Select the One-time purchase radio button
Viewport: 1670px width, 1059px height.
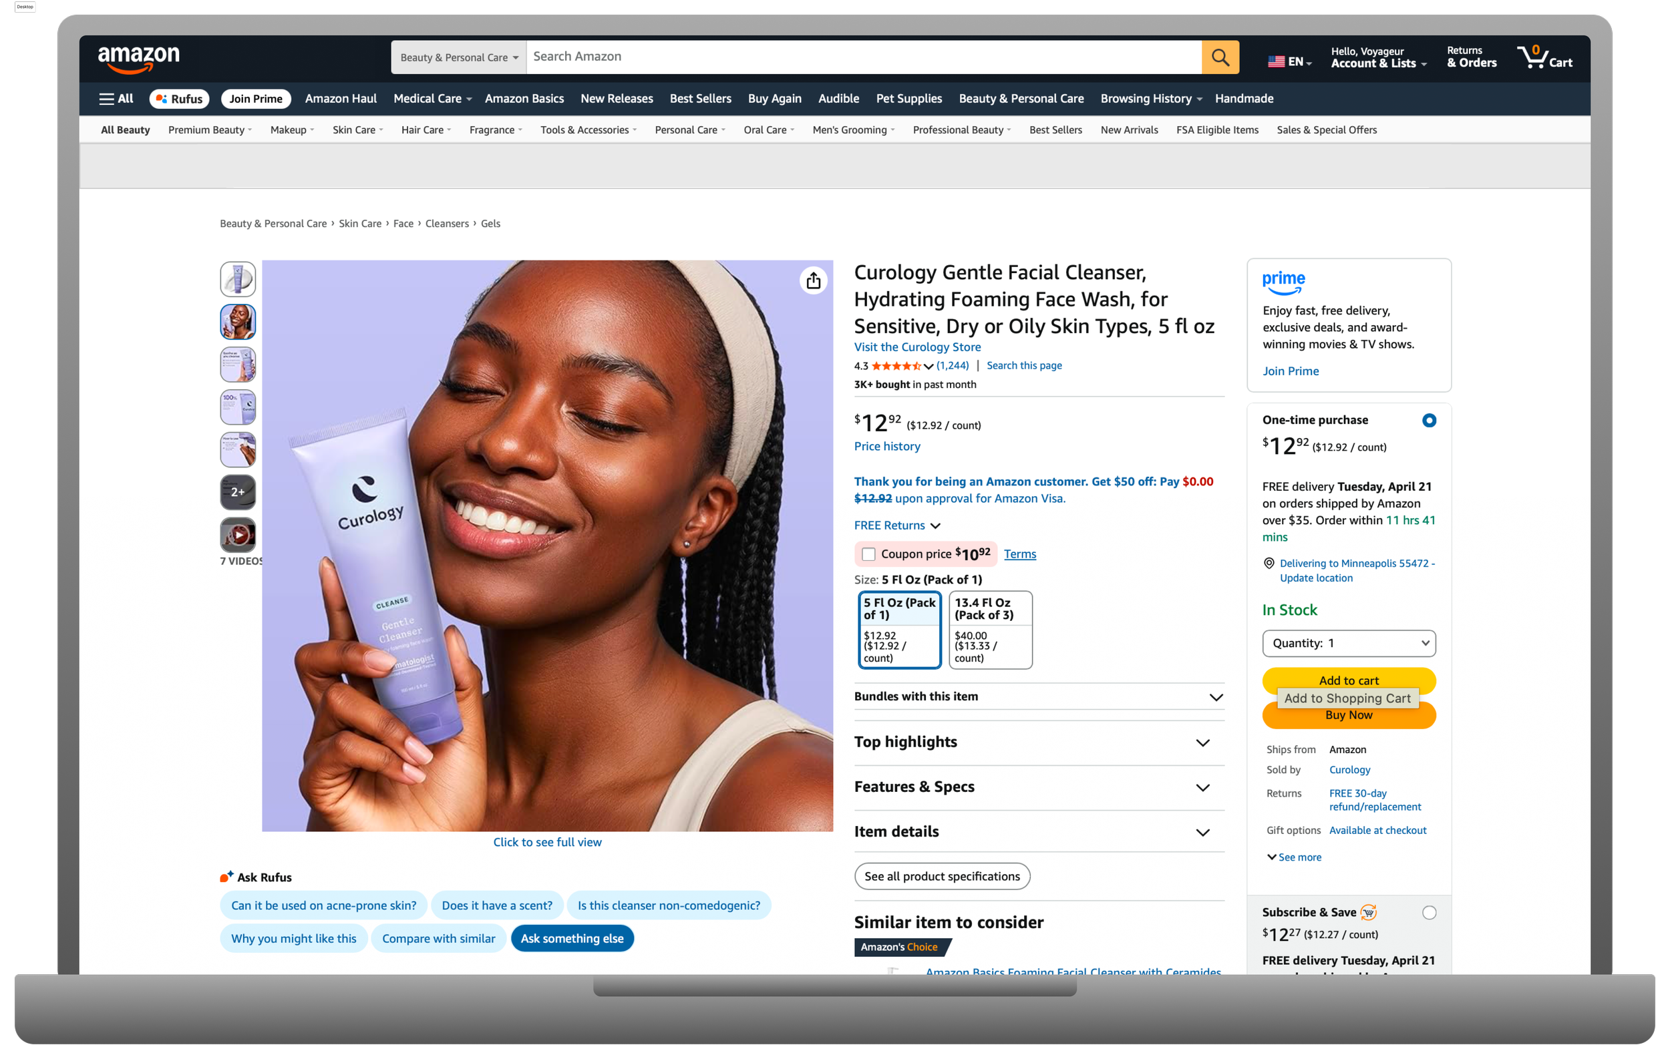(1429, 420)
